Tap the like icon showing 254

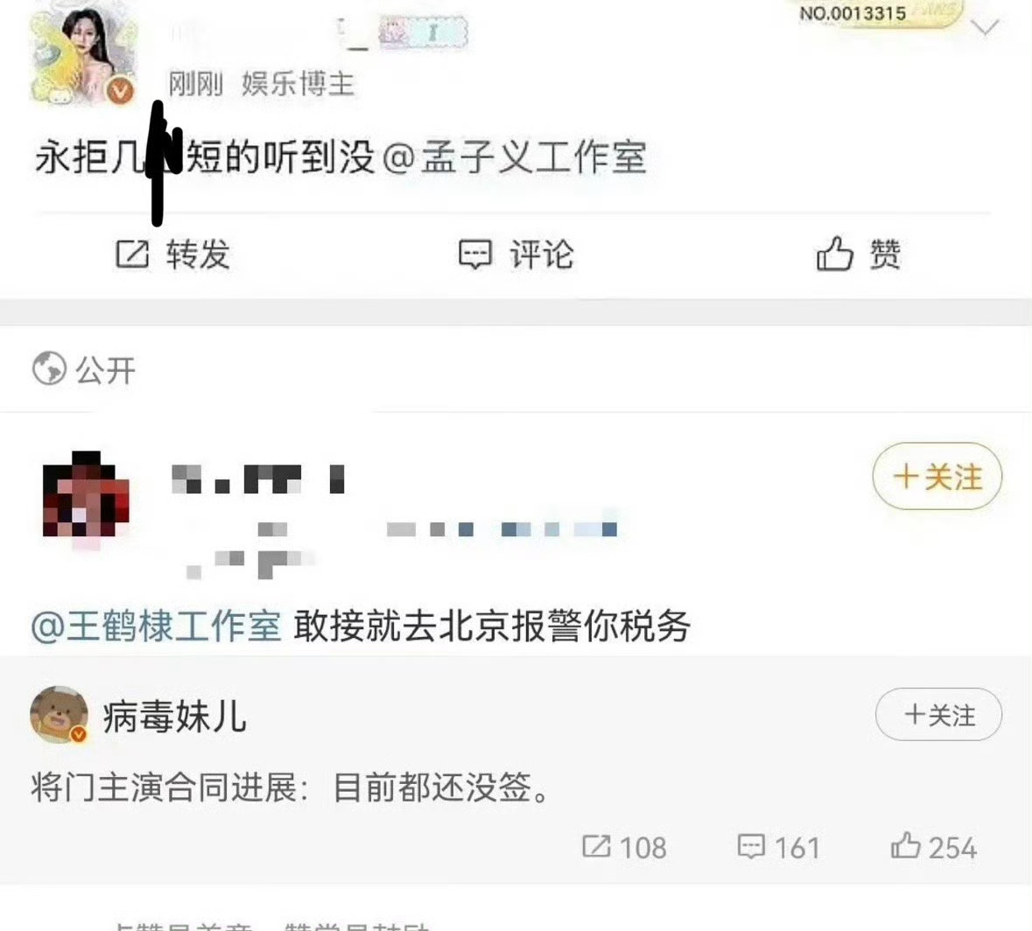906,844
